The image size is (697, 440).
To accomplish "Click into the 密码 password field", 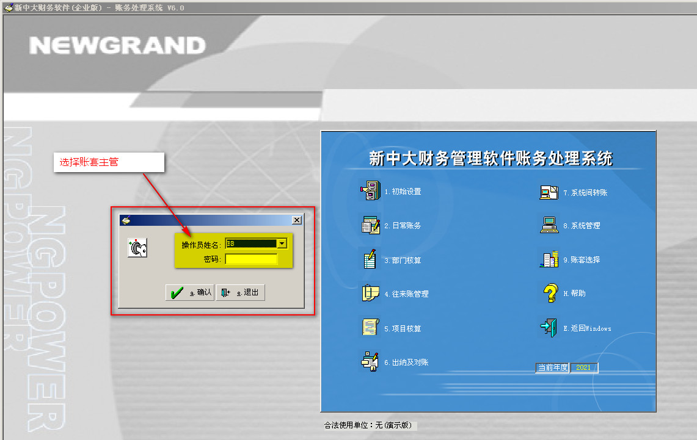I will (x=251, y=259).
